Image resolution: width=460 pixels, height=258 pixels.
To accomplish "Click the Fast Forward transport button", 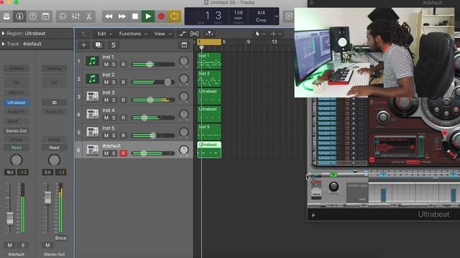I will point(121,16).
